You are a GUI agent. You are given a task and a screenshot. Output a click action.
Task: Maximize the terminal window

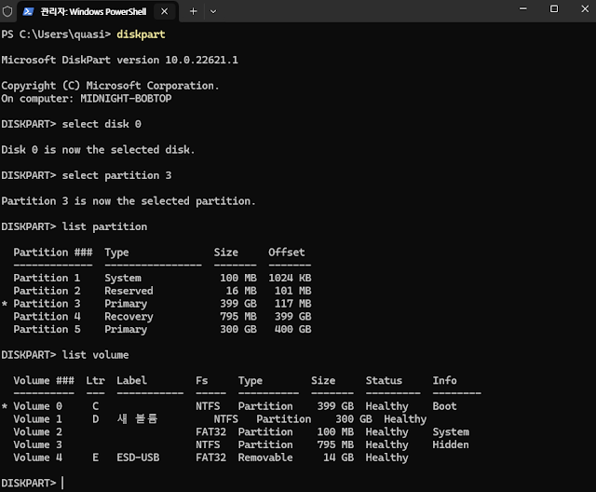click(554, 8)
